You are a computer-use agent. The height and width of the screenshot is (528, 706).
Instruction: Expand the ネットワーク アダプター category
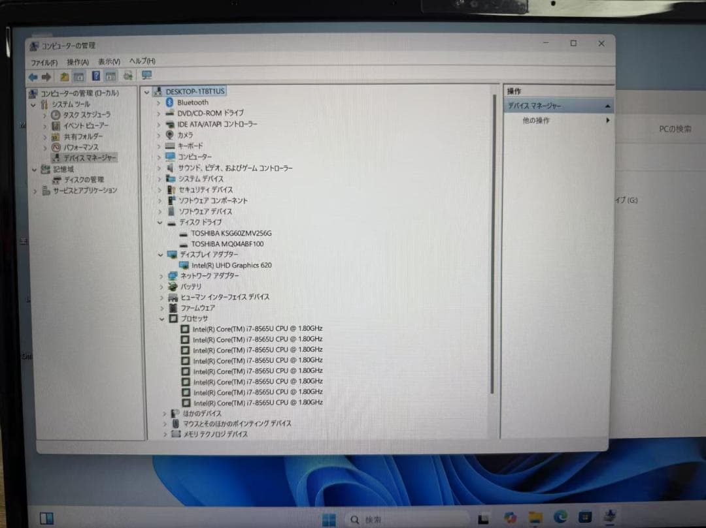[x=161, y=276]
